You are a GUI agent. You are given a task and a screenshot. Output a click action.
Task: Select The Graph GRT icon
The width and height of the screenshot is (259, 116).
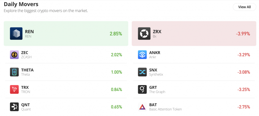(142, 90)
